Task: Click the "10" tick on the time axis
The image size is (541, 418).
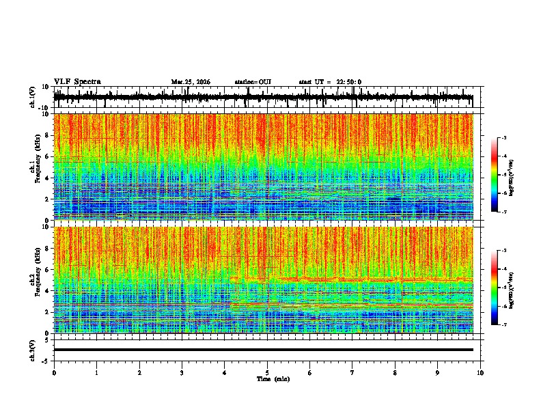Action: tap(480, 373)
